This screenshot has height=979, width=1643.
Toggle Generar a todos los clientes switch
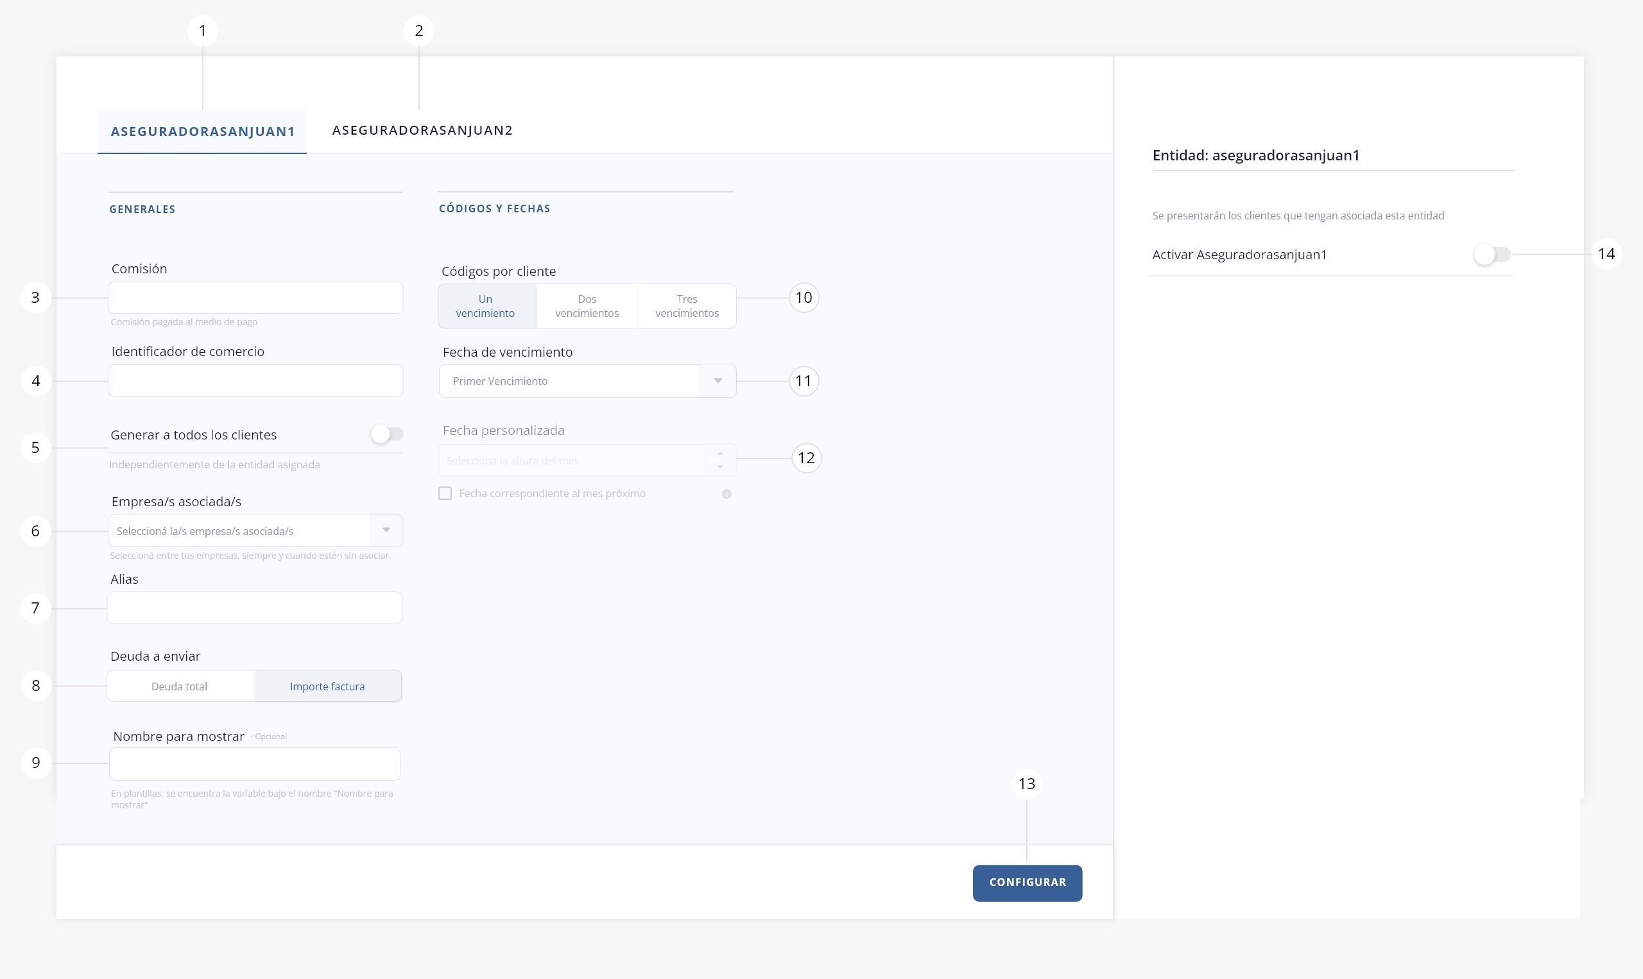pyautogui.click(x=386, y=434)
